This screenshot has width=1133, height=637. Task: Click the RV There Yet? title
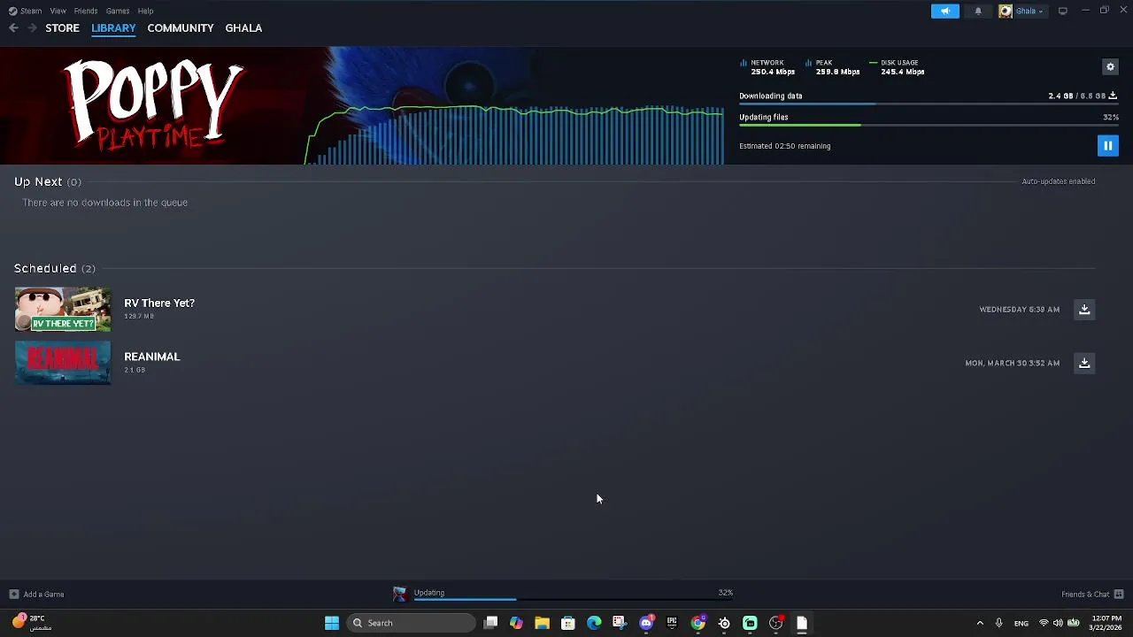159,303
